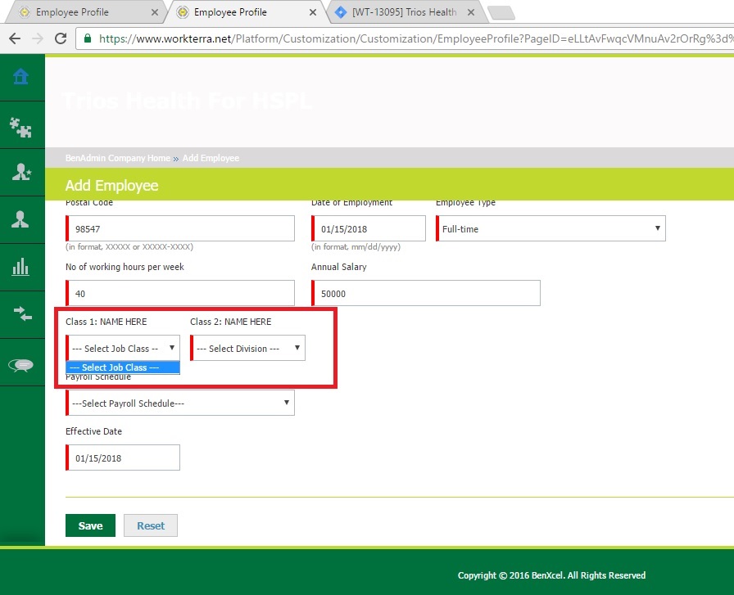Click the Add Employee page heading

(112, 185)
